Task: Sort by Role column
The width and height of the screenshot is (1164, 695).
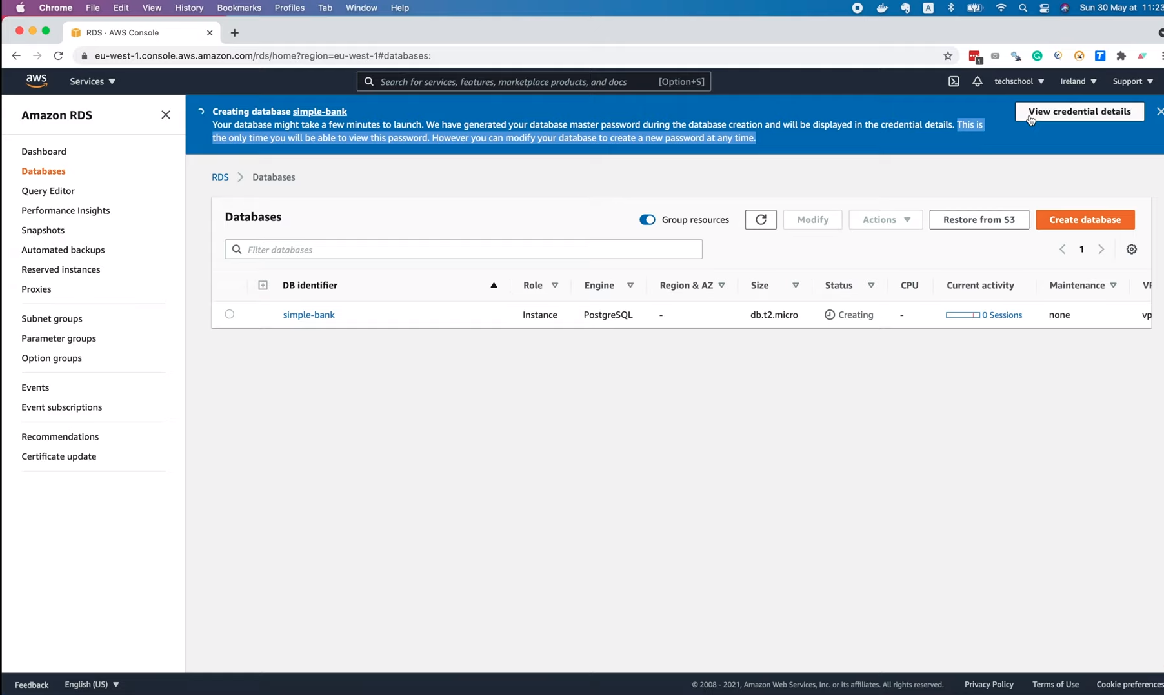Action: [555, 285]
